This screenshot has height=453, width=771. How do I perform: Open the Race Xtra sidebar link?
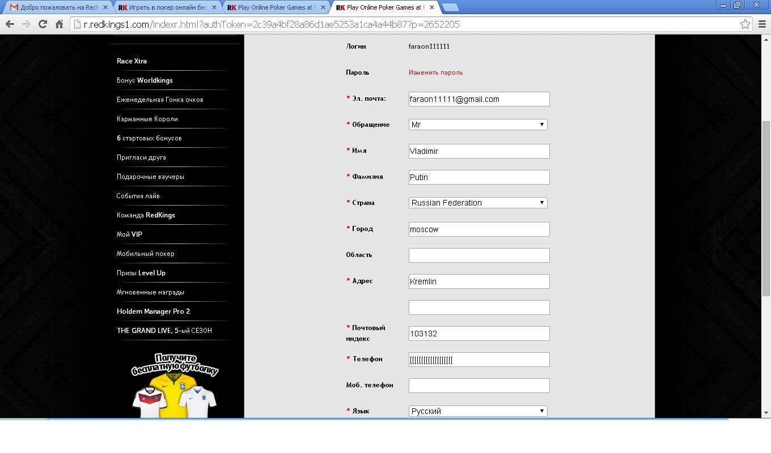coord(132,61)
